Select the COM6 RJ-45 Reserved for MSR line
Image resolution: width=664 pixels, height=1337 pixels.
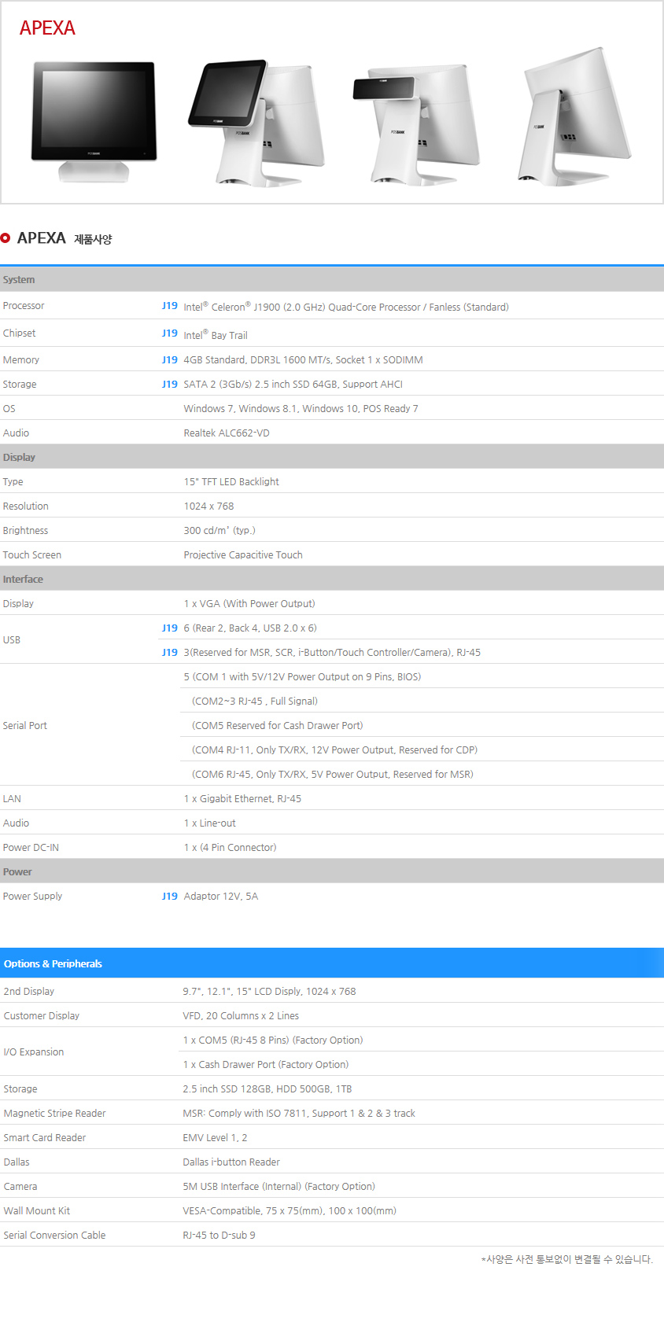click(333, 775)
